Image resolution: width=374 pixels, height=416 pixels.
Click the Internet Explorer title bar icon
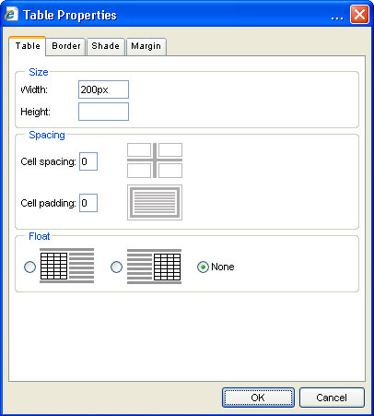[11, 14]
